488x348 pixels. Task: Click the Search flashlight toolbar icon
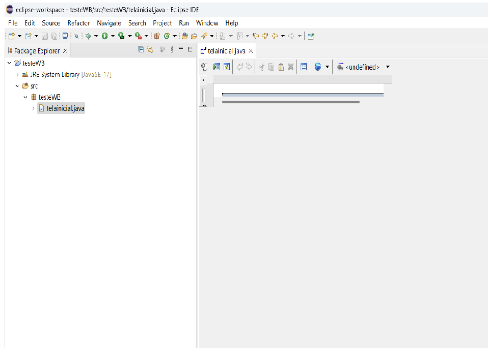(x=204, y=36)
